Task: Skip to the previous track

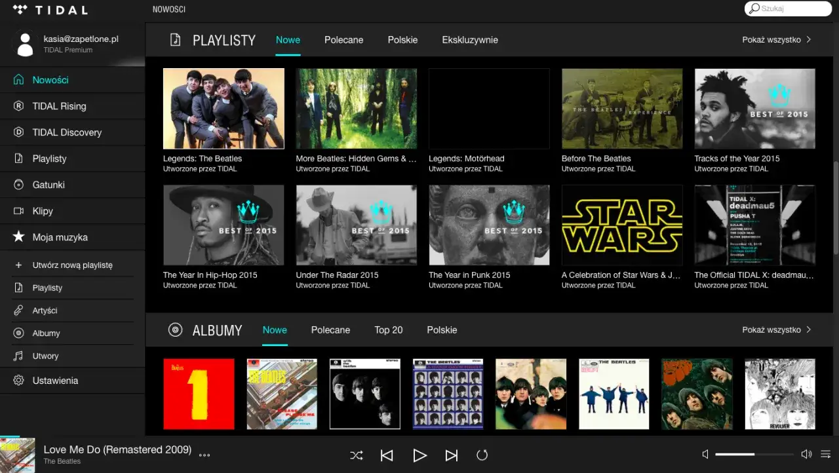Action: coord(387,455)
